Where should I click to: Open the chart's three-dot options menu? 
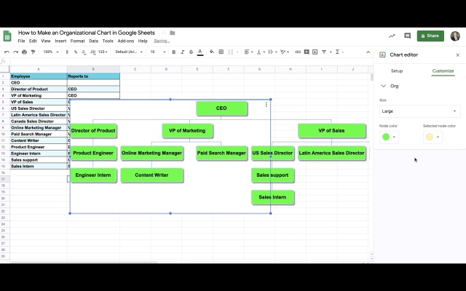click(266, 105)
